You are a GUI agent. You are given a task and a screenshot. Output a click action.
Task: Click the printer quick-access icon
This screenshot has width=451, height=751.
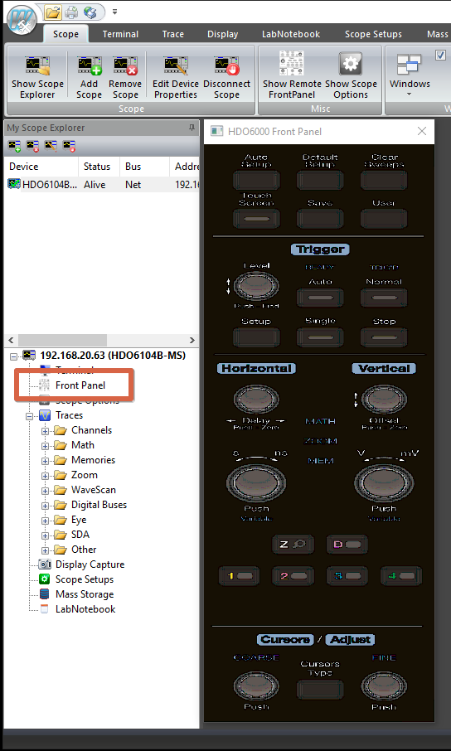(71, 12)
